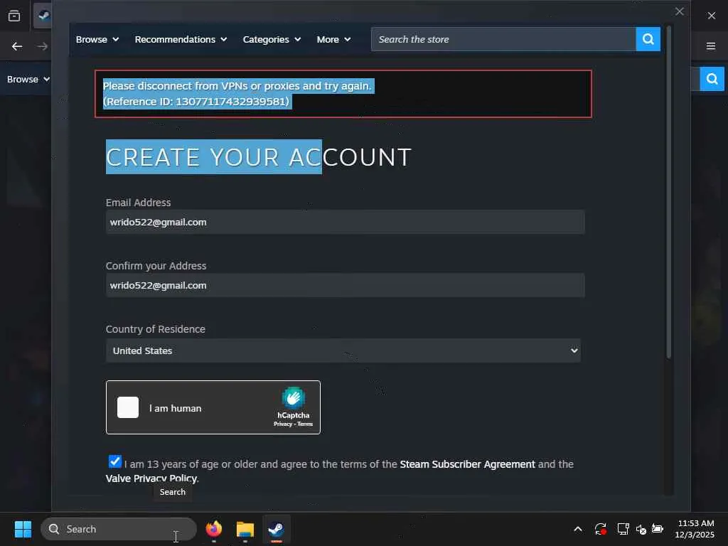Viewport: 728px width, 546px height.
Task: Expand the Browse menu in the dialog
Action: pos(97,40)
